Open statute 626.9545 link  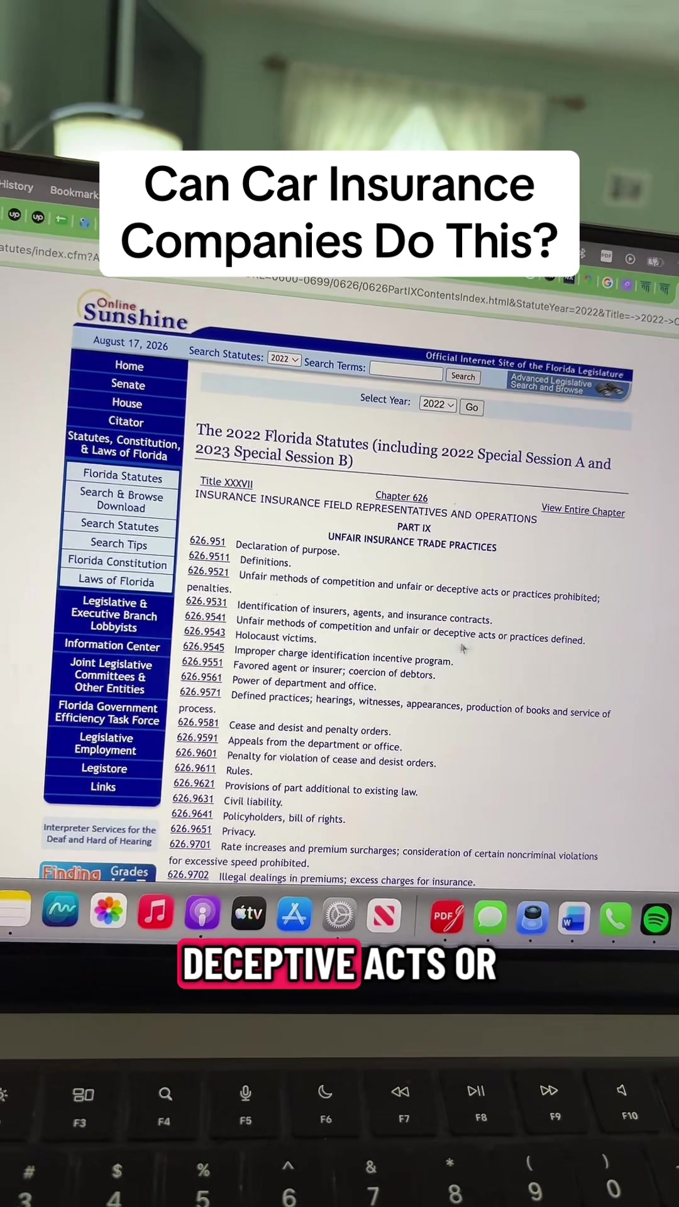(203, 646)
